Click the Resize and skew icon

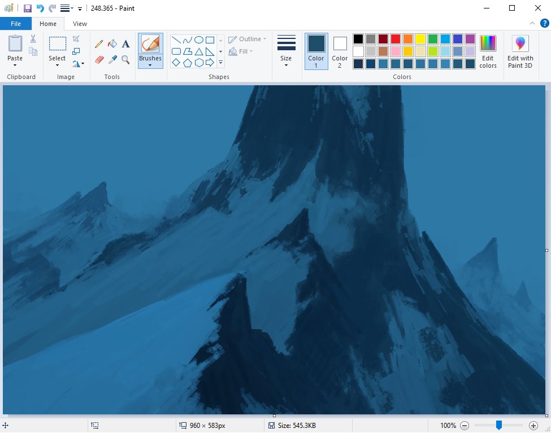pyautogui.click(x=76, y=51)
